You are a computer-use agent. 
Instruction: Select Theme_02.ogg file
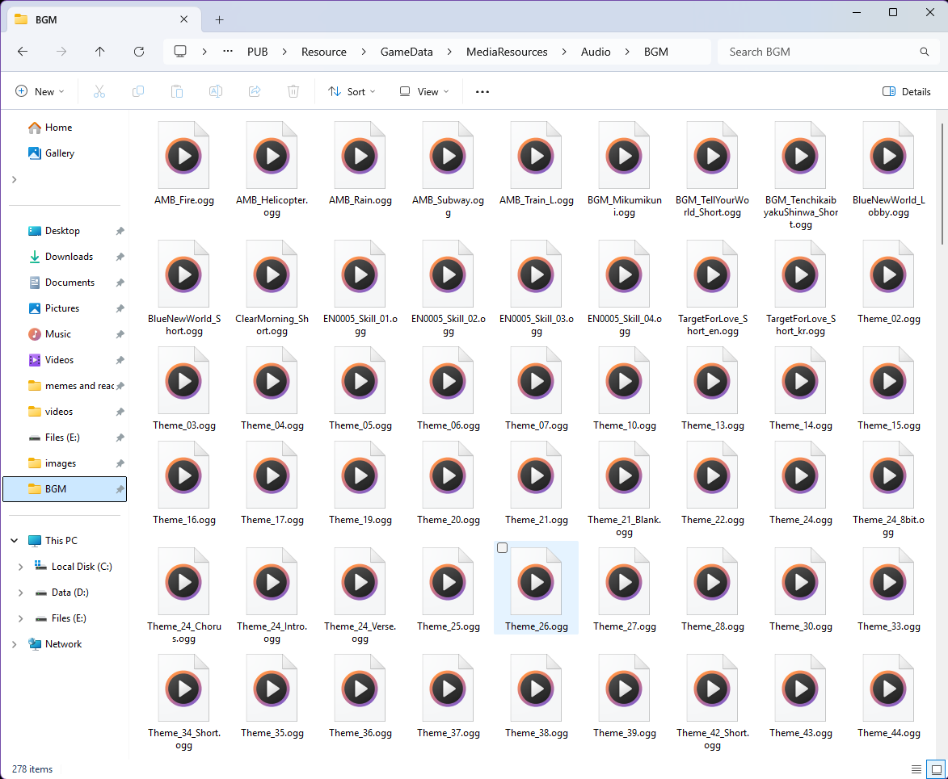[x=889, y=283]
